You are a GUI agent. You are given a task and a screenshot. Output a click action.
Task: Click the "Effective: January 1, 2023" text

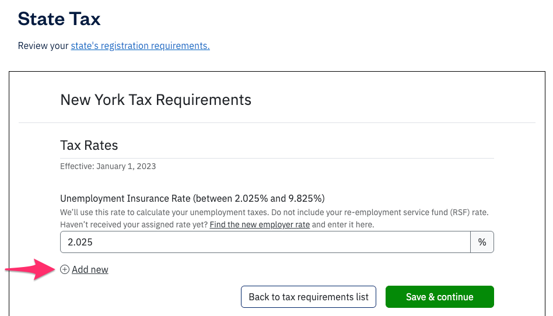click(x=108, y=166)
